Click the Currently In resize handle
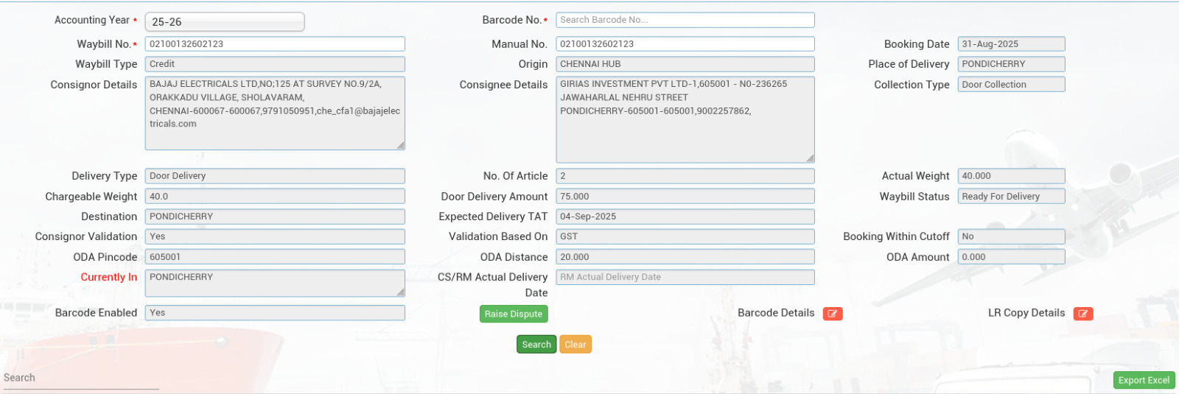 click(400, 292)
